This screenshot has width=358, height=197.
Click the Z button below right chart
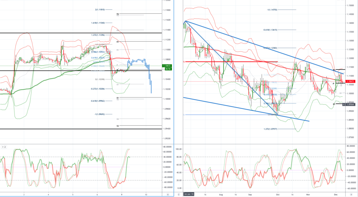pyautogui.click(x=178, y=194)
